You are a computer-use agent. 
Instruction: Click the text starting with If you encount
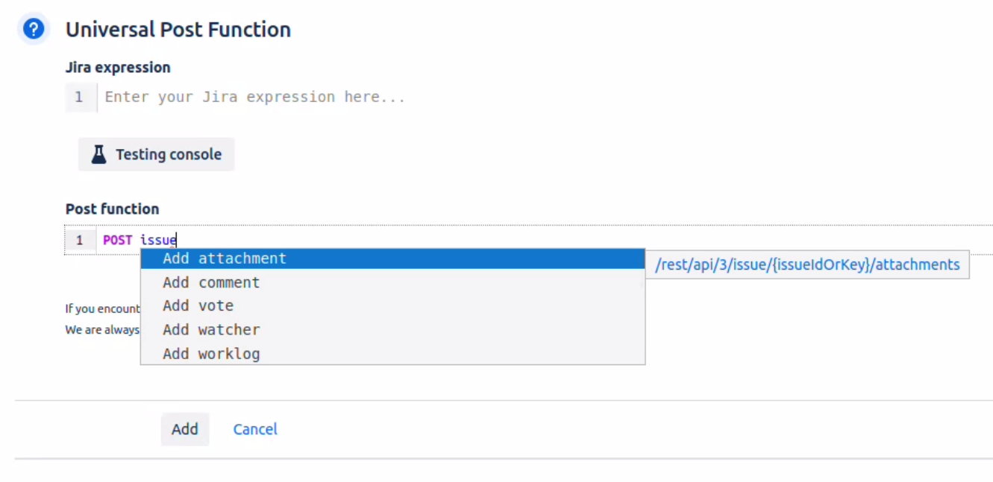coord(102,308)
